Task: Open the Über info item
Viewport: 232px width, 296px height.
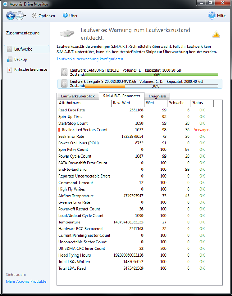Action: pos(70,16)
